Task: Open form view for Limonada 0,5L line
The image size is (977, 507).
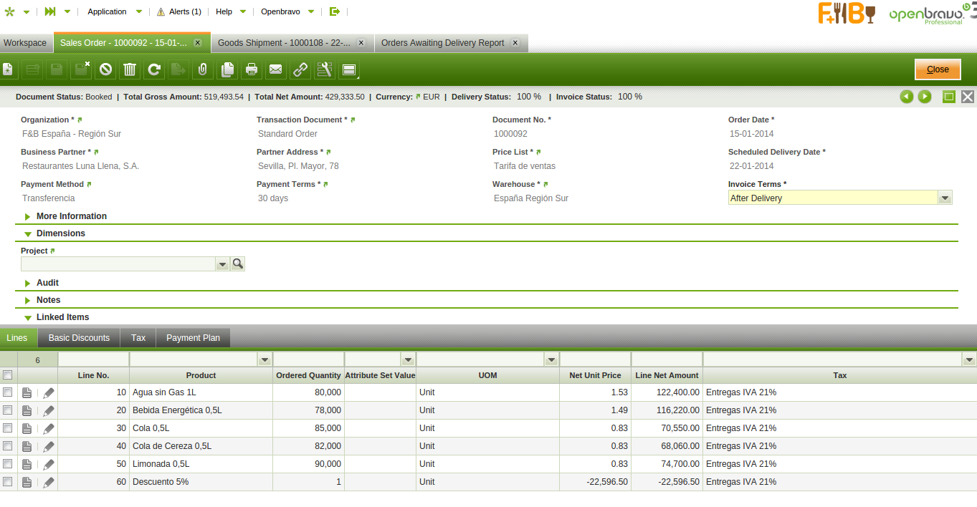Action: click(27, 464)
